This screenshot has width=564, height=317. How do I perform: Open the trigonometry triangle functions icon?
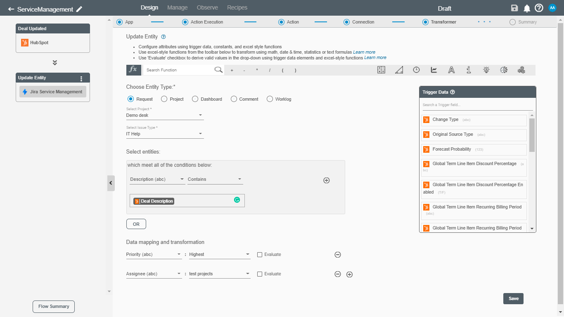[x=399, y=70]
